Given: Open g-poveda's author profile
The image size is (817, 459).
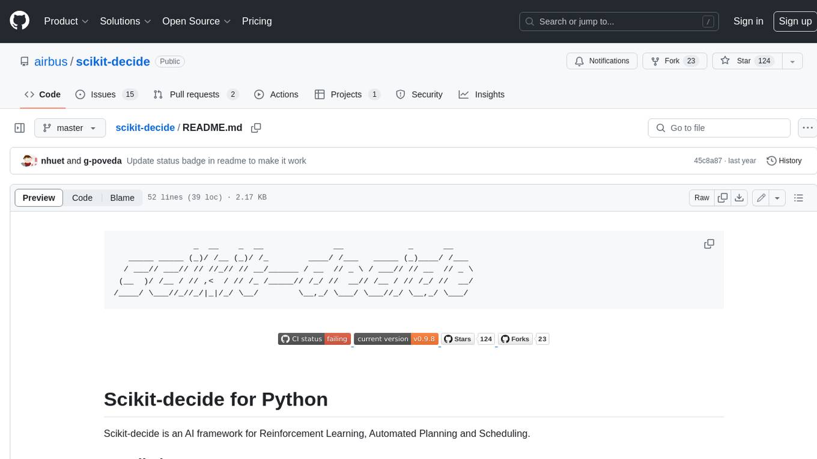Looking at the screenshot, I should click(103, 161).
